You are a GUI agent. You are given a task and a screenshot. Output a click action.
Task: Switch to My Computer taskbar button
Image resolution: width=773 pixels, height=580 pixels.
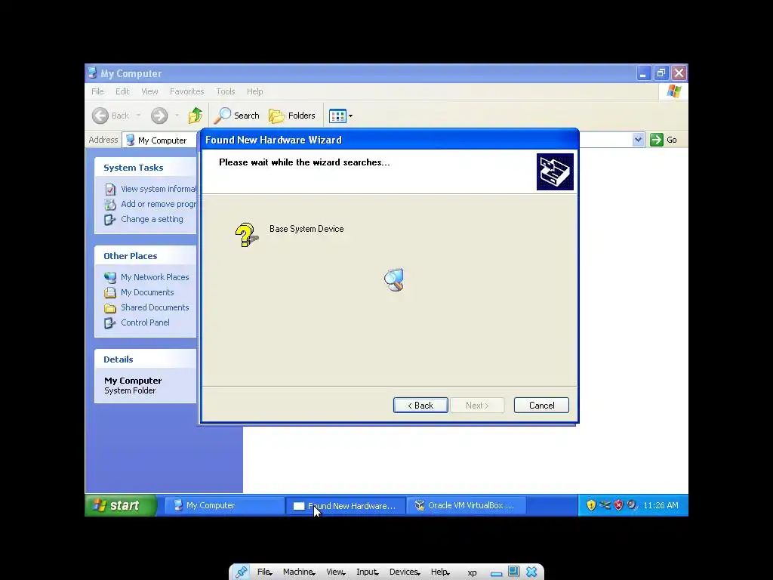pyautogui.click(x=223, y=505)
